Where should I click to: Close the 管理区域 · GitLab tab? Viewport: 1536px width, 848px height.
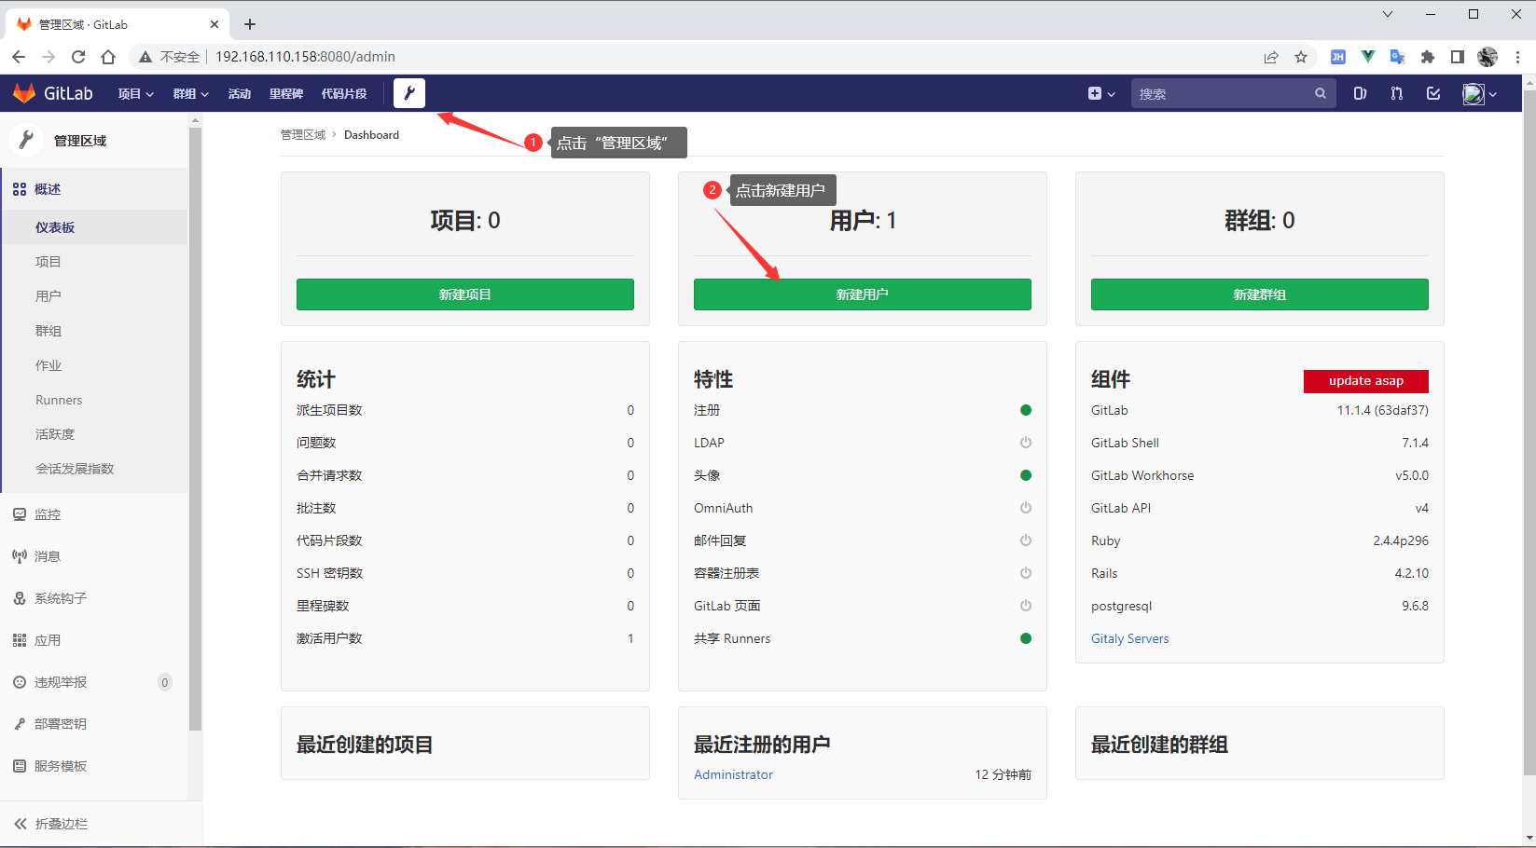pyautogui.click(x=214, y=24)
